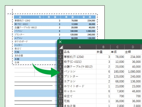This screenshot has height=107, width=142.
Task: Select column D header
Action: 133,47
